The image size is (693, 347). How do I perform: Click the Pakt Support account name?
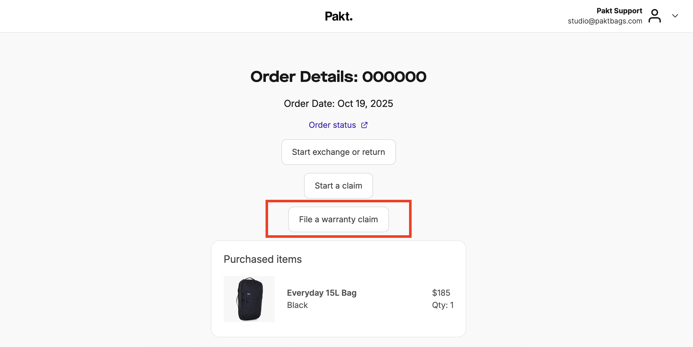tap(619, 11)
